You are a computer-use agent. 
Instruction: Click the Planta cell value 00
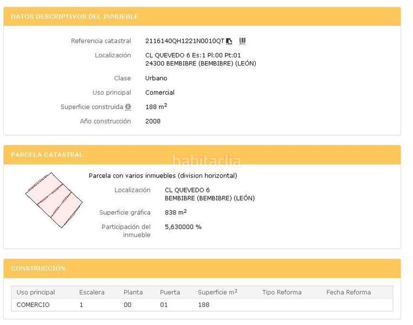127,305
